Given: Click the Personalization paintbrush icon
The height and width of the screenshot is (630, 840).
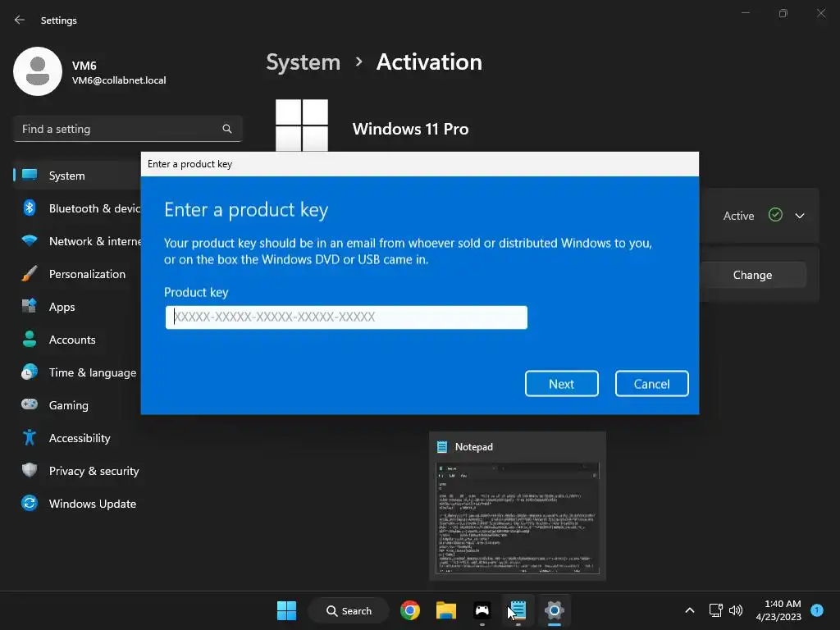Looking at the screenshot, I should click(30, 274).
